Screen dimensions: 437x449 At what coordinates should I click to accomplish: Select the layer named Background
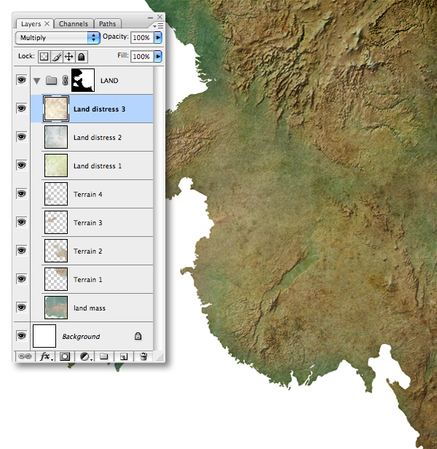click(92, 336)
